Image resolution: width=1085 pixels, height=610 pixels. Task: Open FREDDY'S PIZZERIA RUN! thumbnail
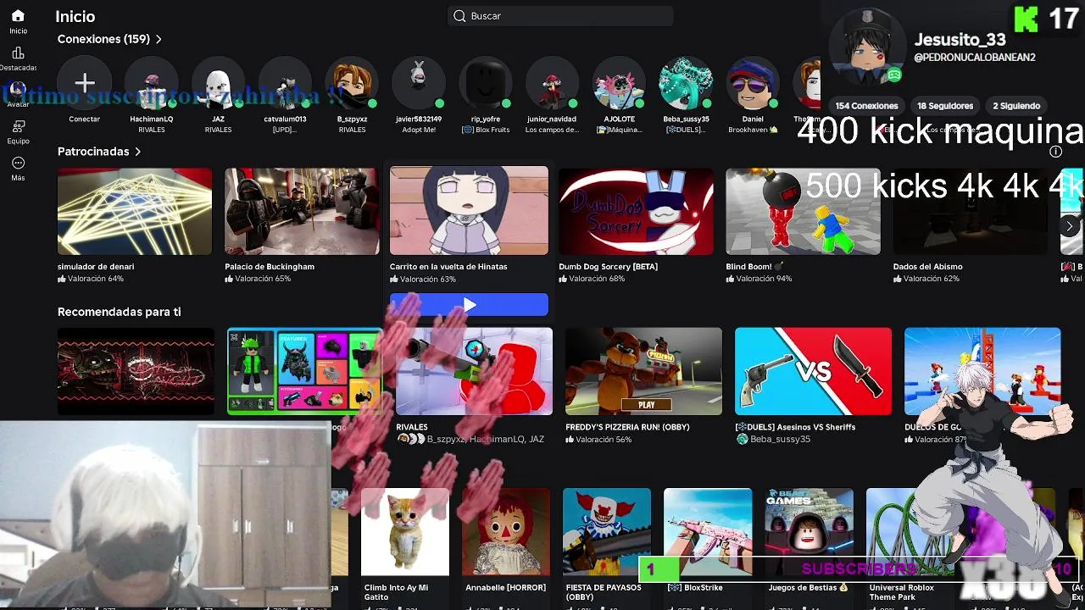coord(643,371)
